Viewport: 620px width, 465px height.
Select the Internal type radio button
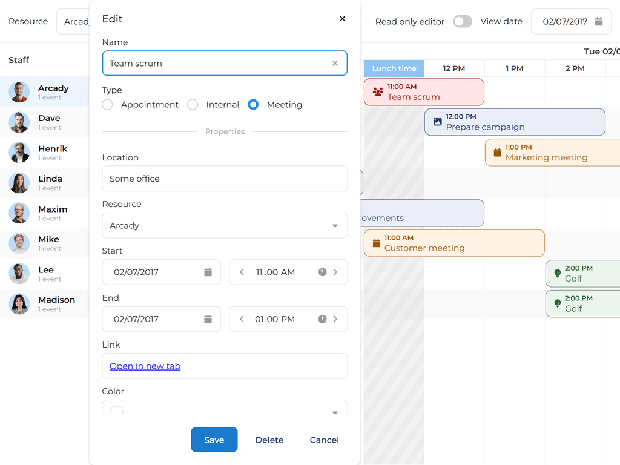[192, 104]
